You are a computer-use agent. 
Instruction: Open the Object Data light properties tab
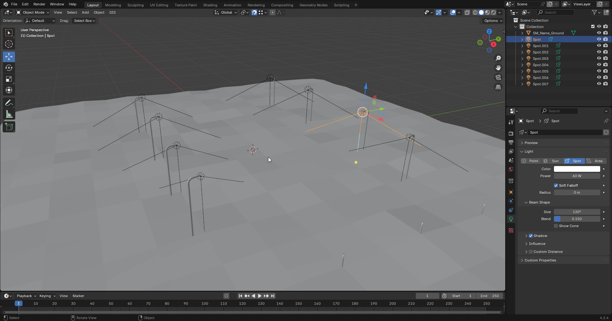point(511,219)
